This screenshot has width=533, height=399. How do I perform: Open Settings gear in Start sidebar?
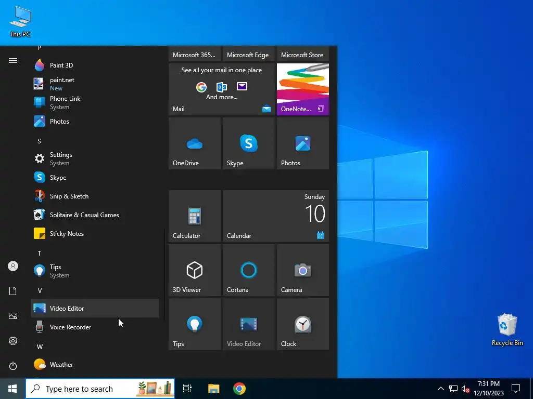(x=13, y=341)
